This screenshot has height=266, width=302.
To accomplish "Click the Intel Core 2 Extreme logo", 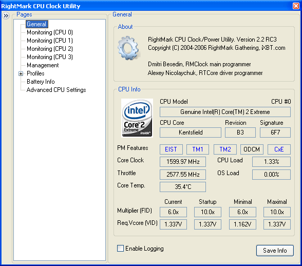I will [x=137, y=118].
